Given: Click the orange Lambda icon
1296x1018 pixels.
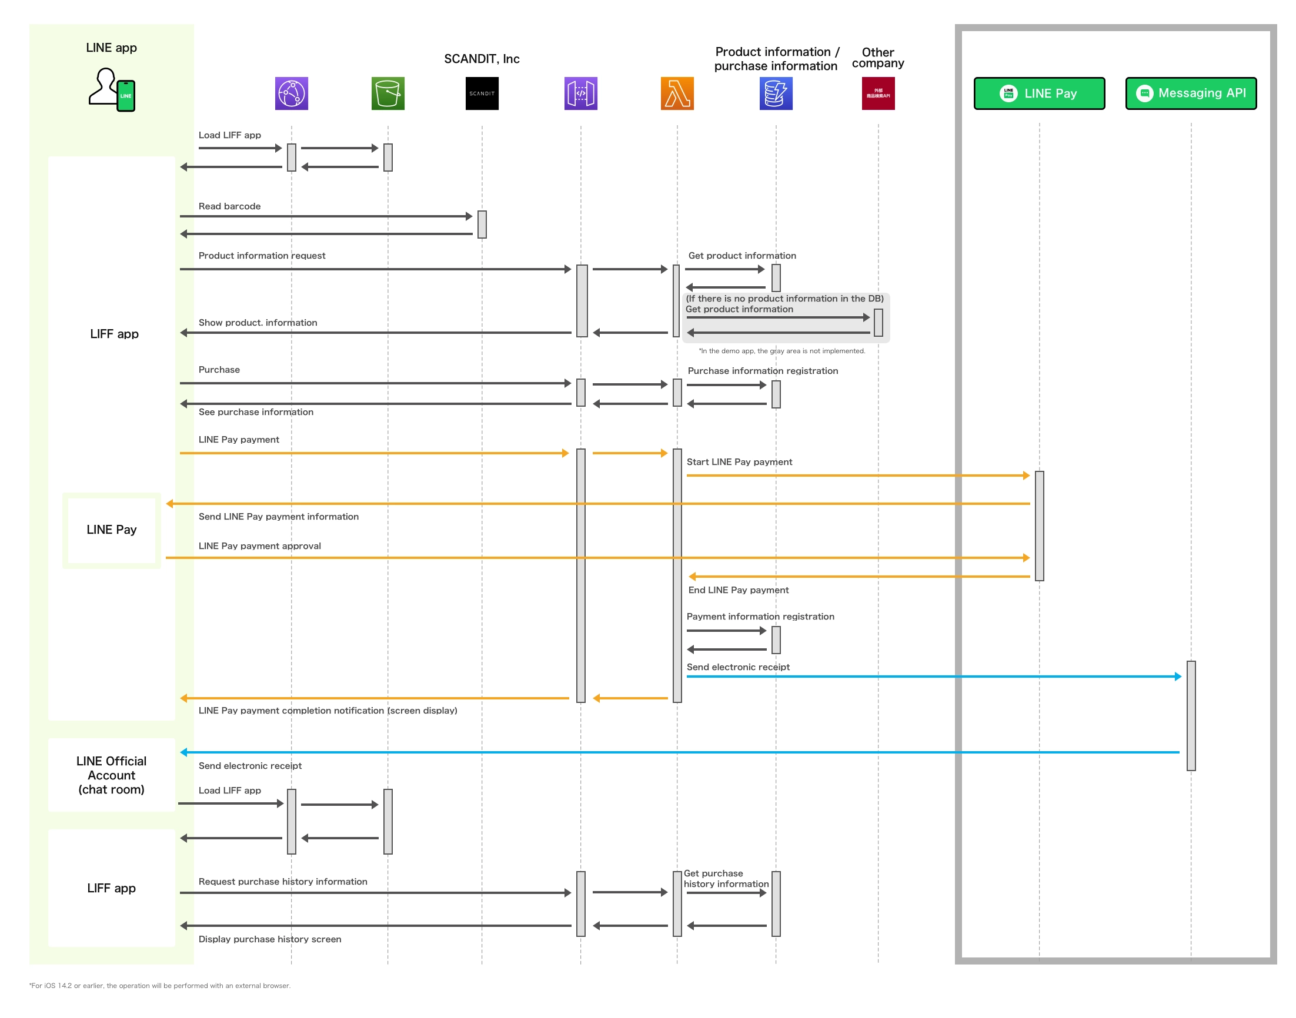Looking at the screenshot, I should [677, 93].
